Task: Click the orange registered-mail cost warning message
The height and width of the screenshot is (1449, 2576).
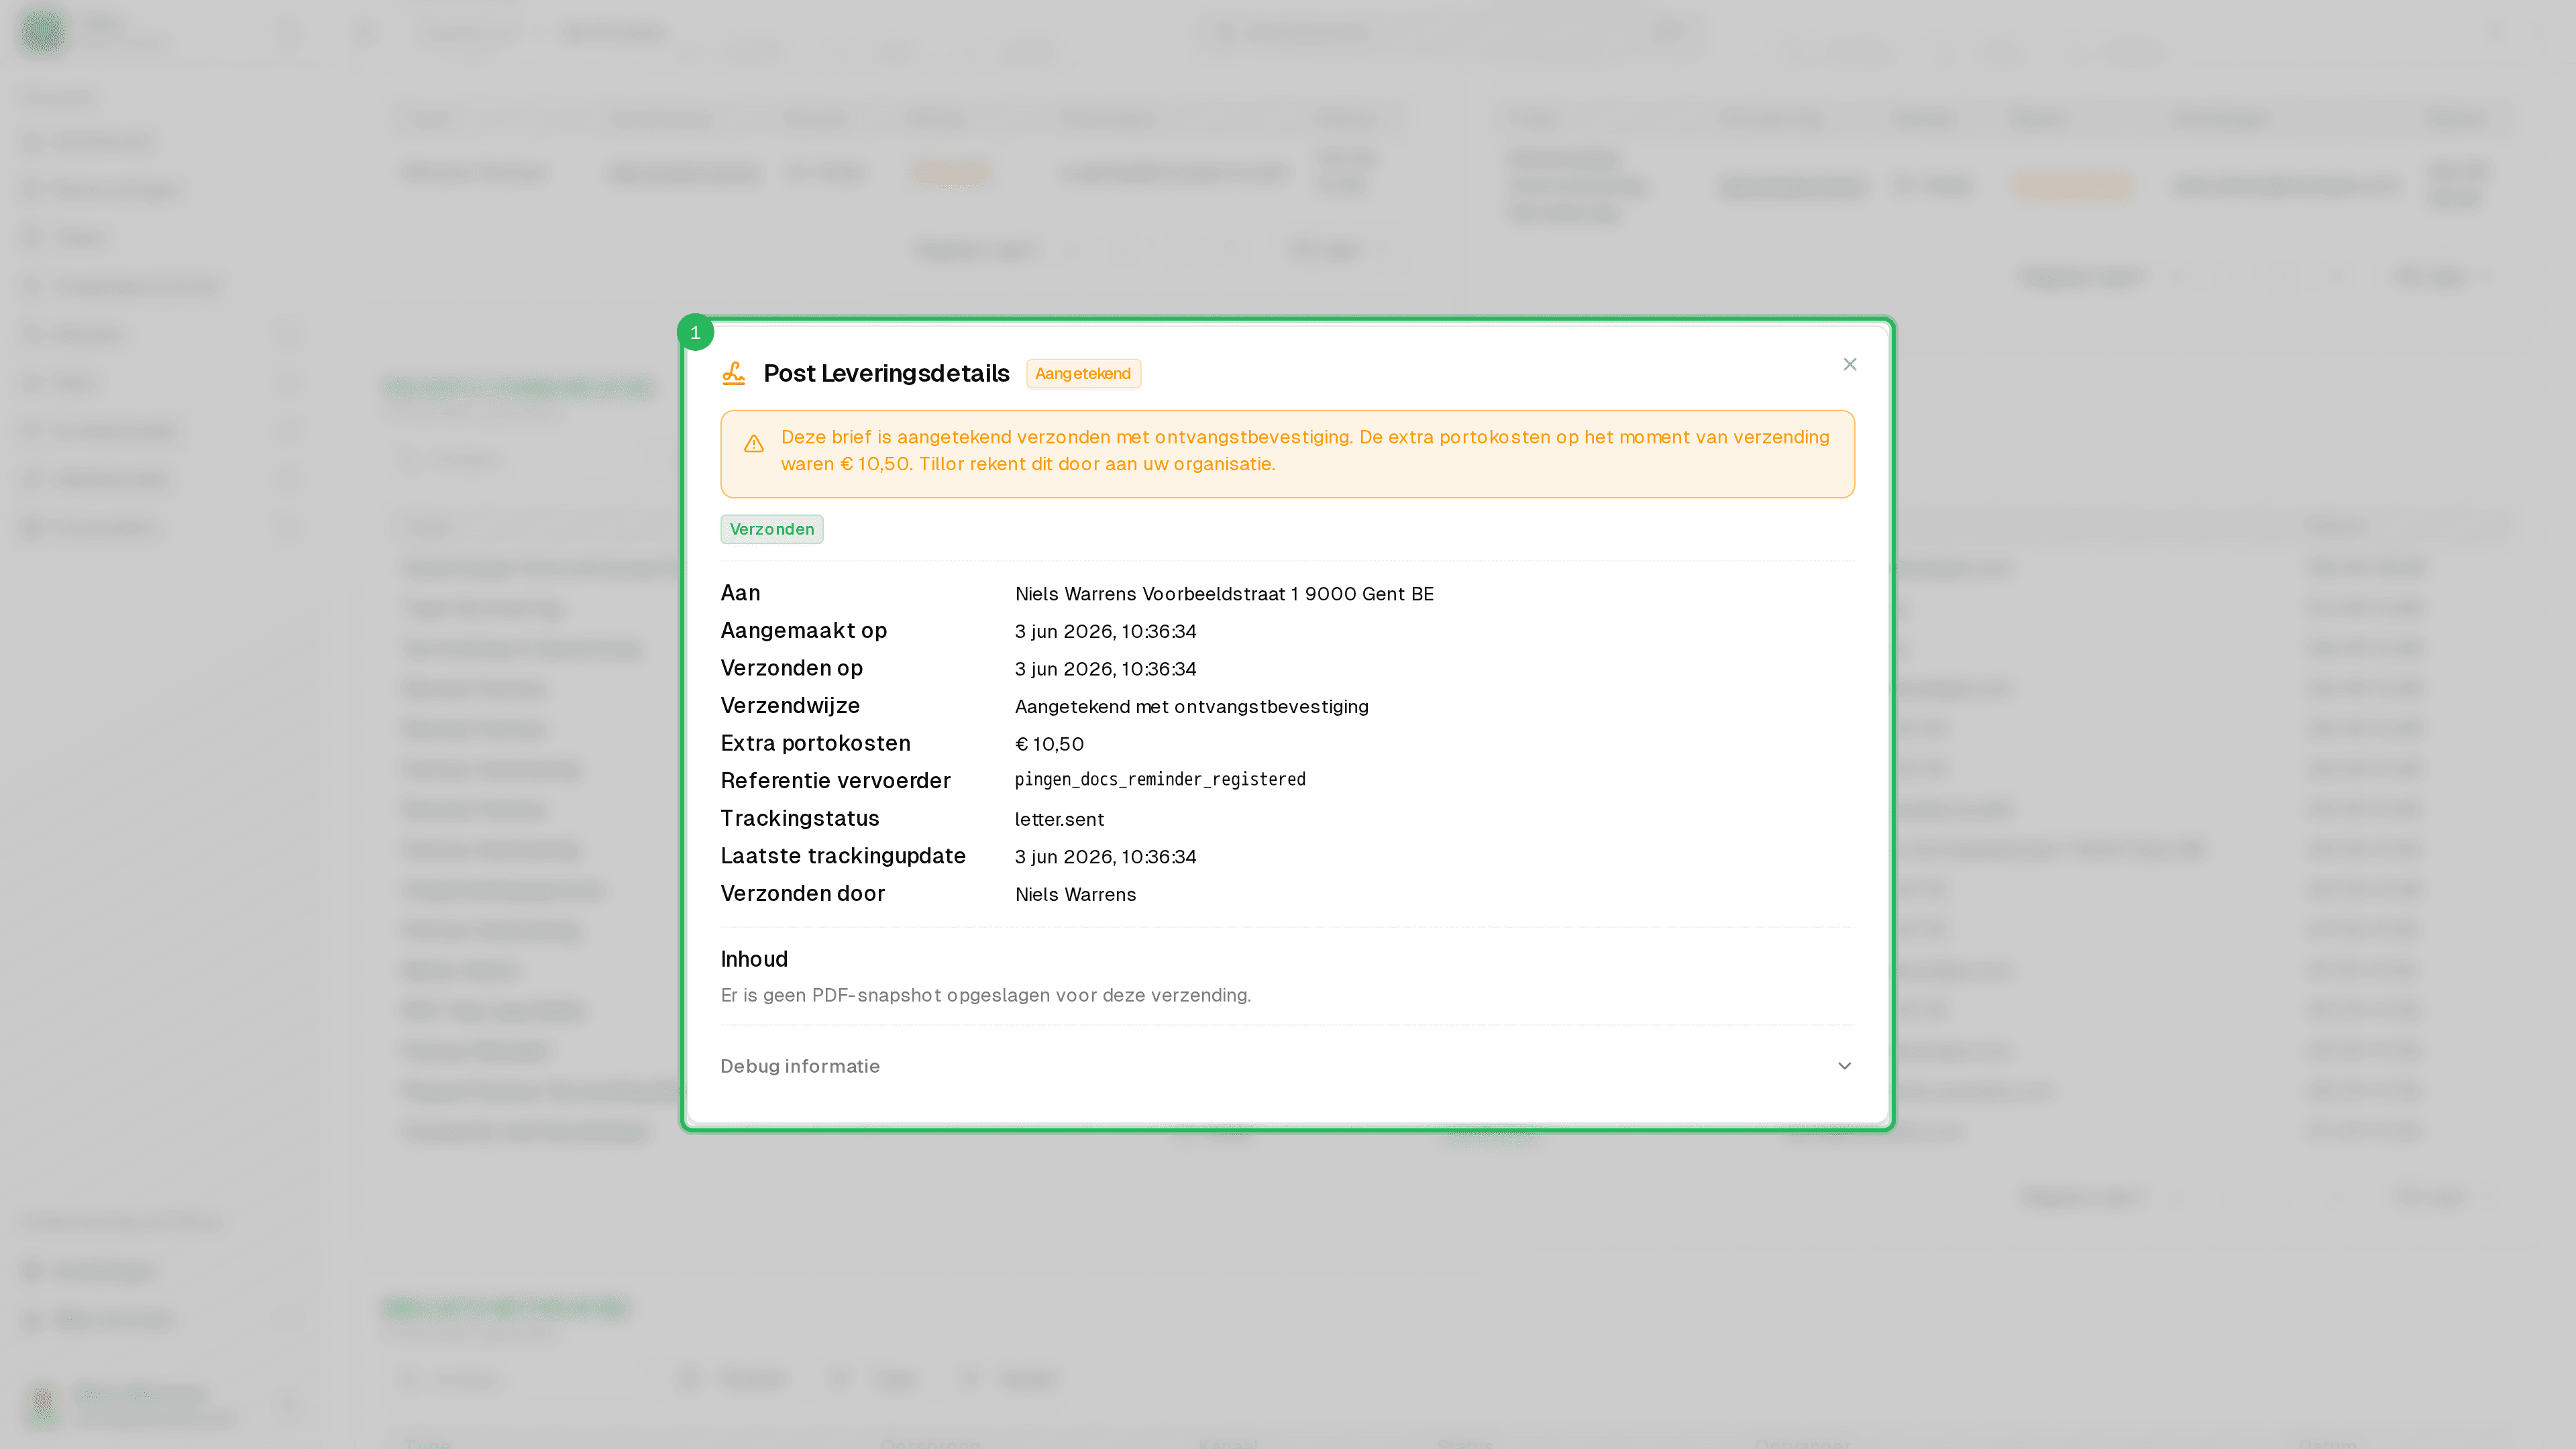Action: point(1287,454)
